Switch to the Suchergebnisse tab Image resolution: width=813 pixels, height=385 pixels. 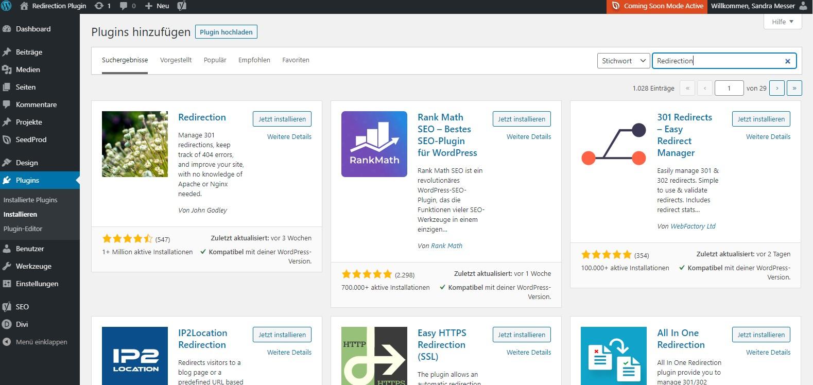125,60
